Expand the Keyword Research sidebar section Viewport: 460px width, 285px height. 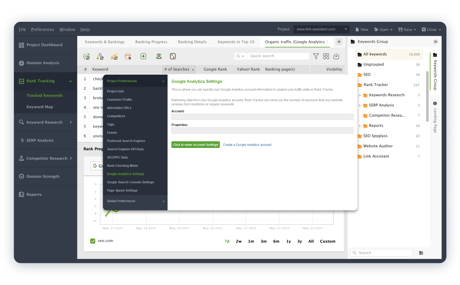(71, 122)
